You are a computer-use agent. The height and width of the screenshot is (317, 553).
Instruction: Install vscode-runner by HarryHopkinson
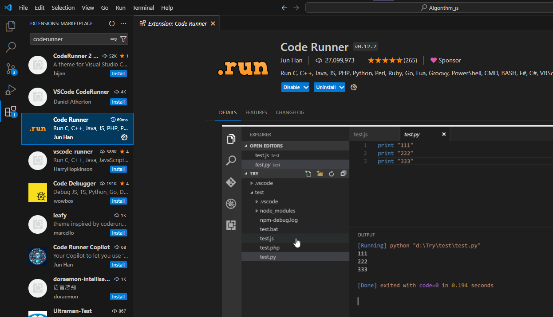pyautogui.click(x=118, y=169)
